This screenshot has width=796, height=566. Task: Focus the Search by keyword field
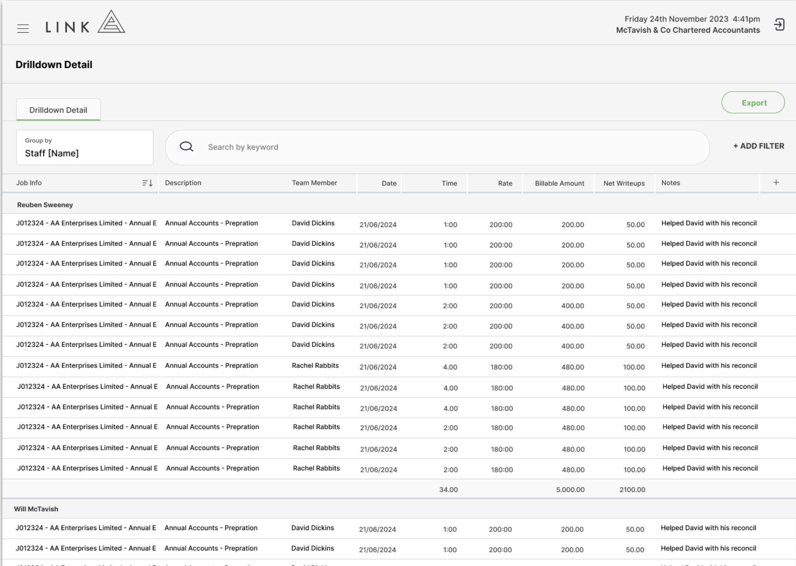pyautogui.click(x=437, y=147)
